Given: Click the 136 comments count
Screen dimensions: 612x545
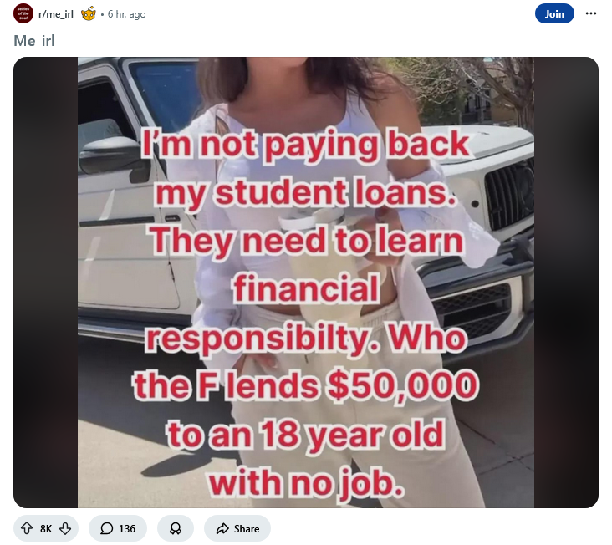Looking at the screenshot, I should click(x=127, y=528).
